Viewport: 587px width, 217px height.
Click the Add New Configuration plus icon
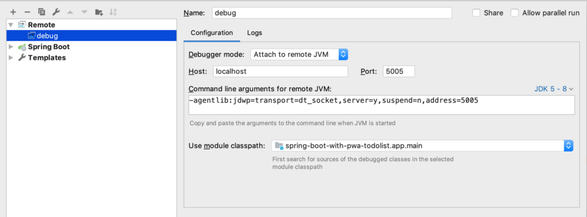pyautogui.click(x=13, y=12)
